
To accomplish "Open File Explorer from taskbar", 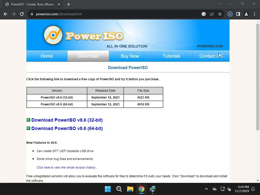I will [x=130, y=189].
